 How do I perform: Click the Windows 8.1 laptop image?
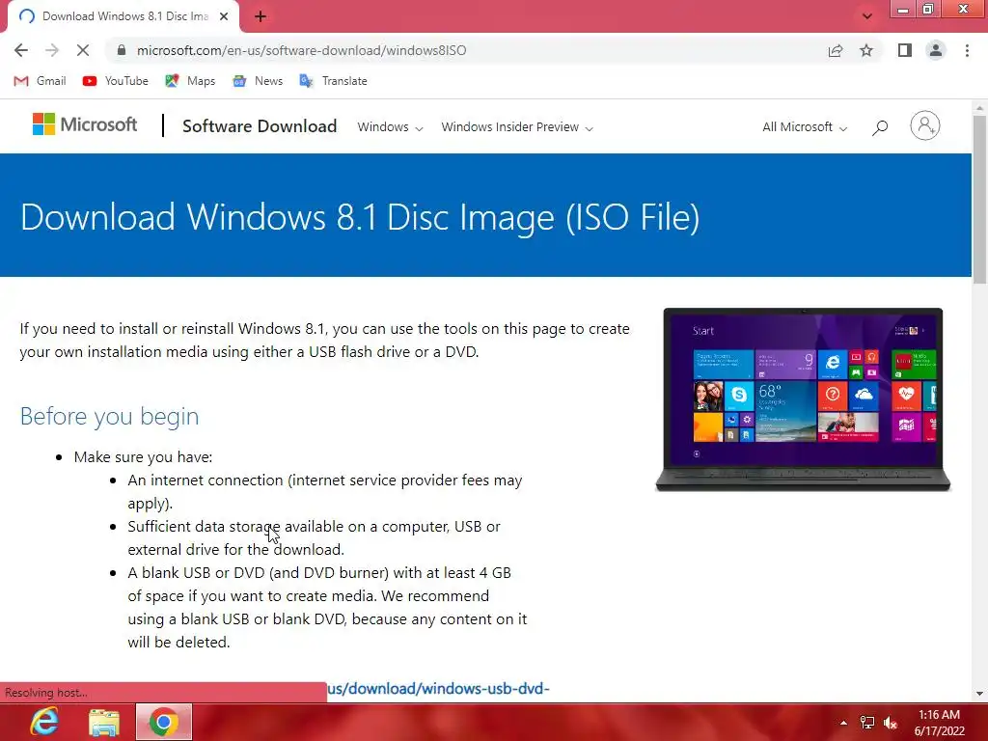click(803, 399)
